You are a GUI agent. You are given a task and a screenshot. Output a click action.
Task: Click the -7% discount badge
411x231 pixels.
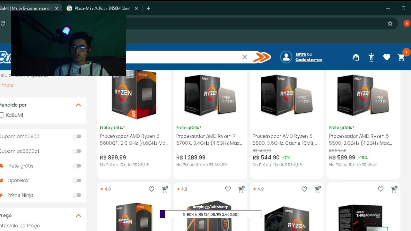pyautogui.click(x=286, y=158)
